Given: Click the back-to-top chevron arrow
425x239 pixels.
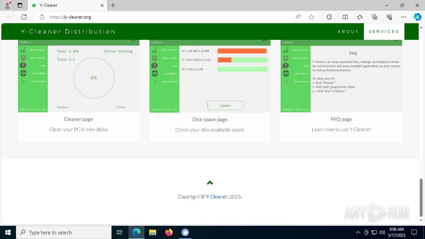Looking at the screenshot, I should (x=210, y=183).
